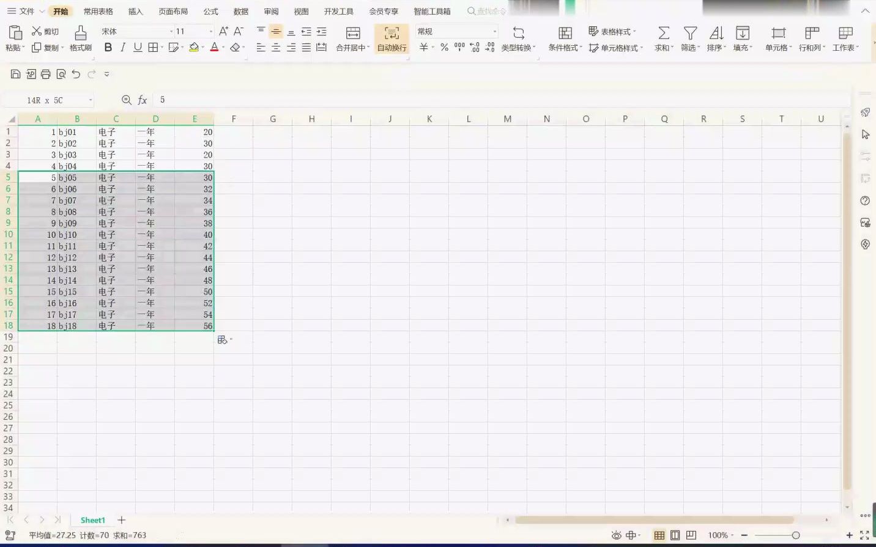
Task: Open the paste options icon below selection
Action: (223, 340)
